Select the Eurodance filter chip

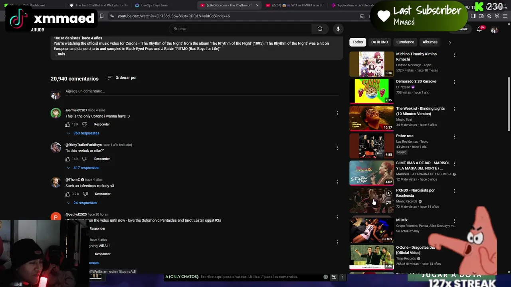tap(405, 42)
